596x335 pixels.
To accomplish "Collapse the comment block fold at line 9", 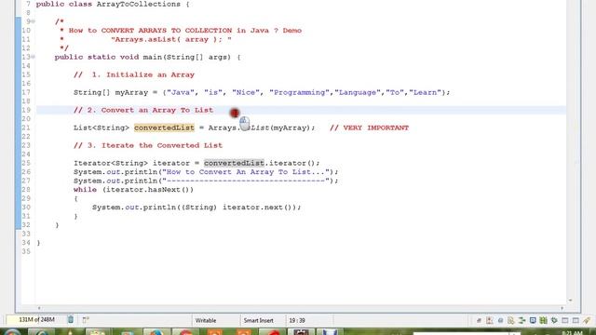I will pyautogui.click(x=33, y=21).
